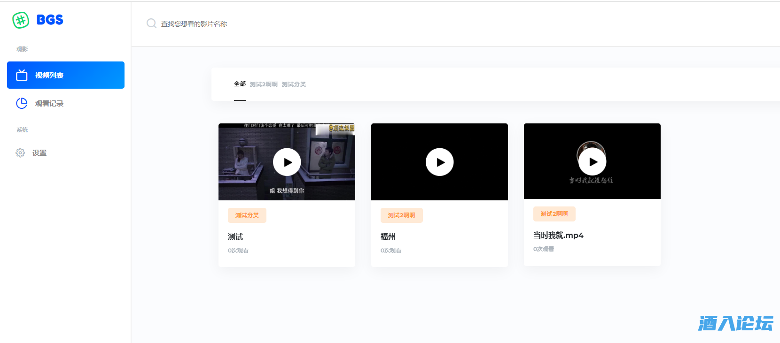This screenshot has height=343, width=780.
Task: Click the TV icon beside 视频列表
Action: [x=22, y=75]
